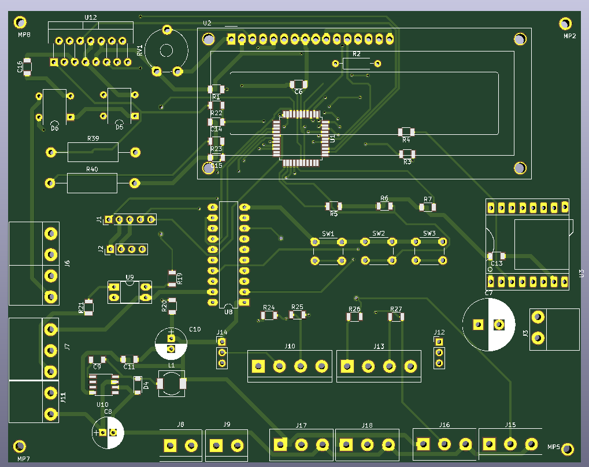Select the R3 resistor label
This screenshot has width=589, height=467.
click(x=407, y=162)
